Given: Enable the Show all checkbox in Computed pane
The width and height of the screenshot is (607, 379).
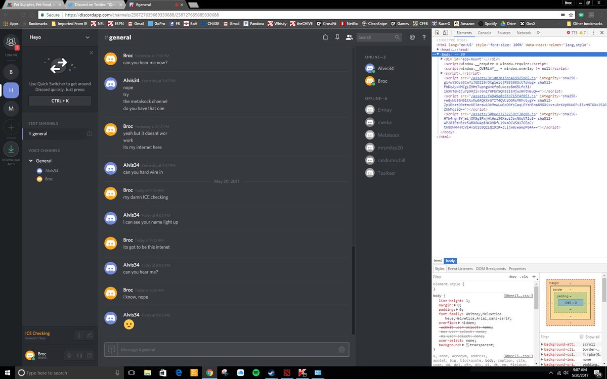Looking at the screenshot, I should coord(582,337).
